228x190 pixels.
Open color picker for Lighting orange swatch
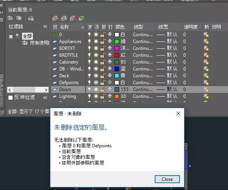point(117,96)
